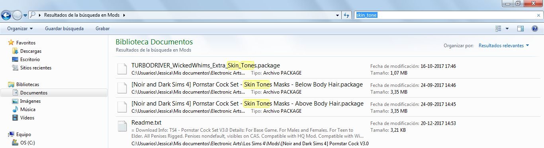Click the Below Body Hair package icon
544x148 pixels.
[x=122, y=88]
